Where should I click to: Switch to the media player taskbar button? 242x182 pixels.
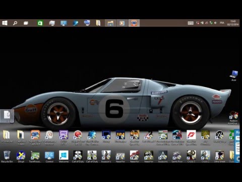click(122, 23)
